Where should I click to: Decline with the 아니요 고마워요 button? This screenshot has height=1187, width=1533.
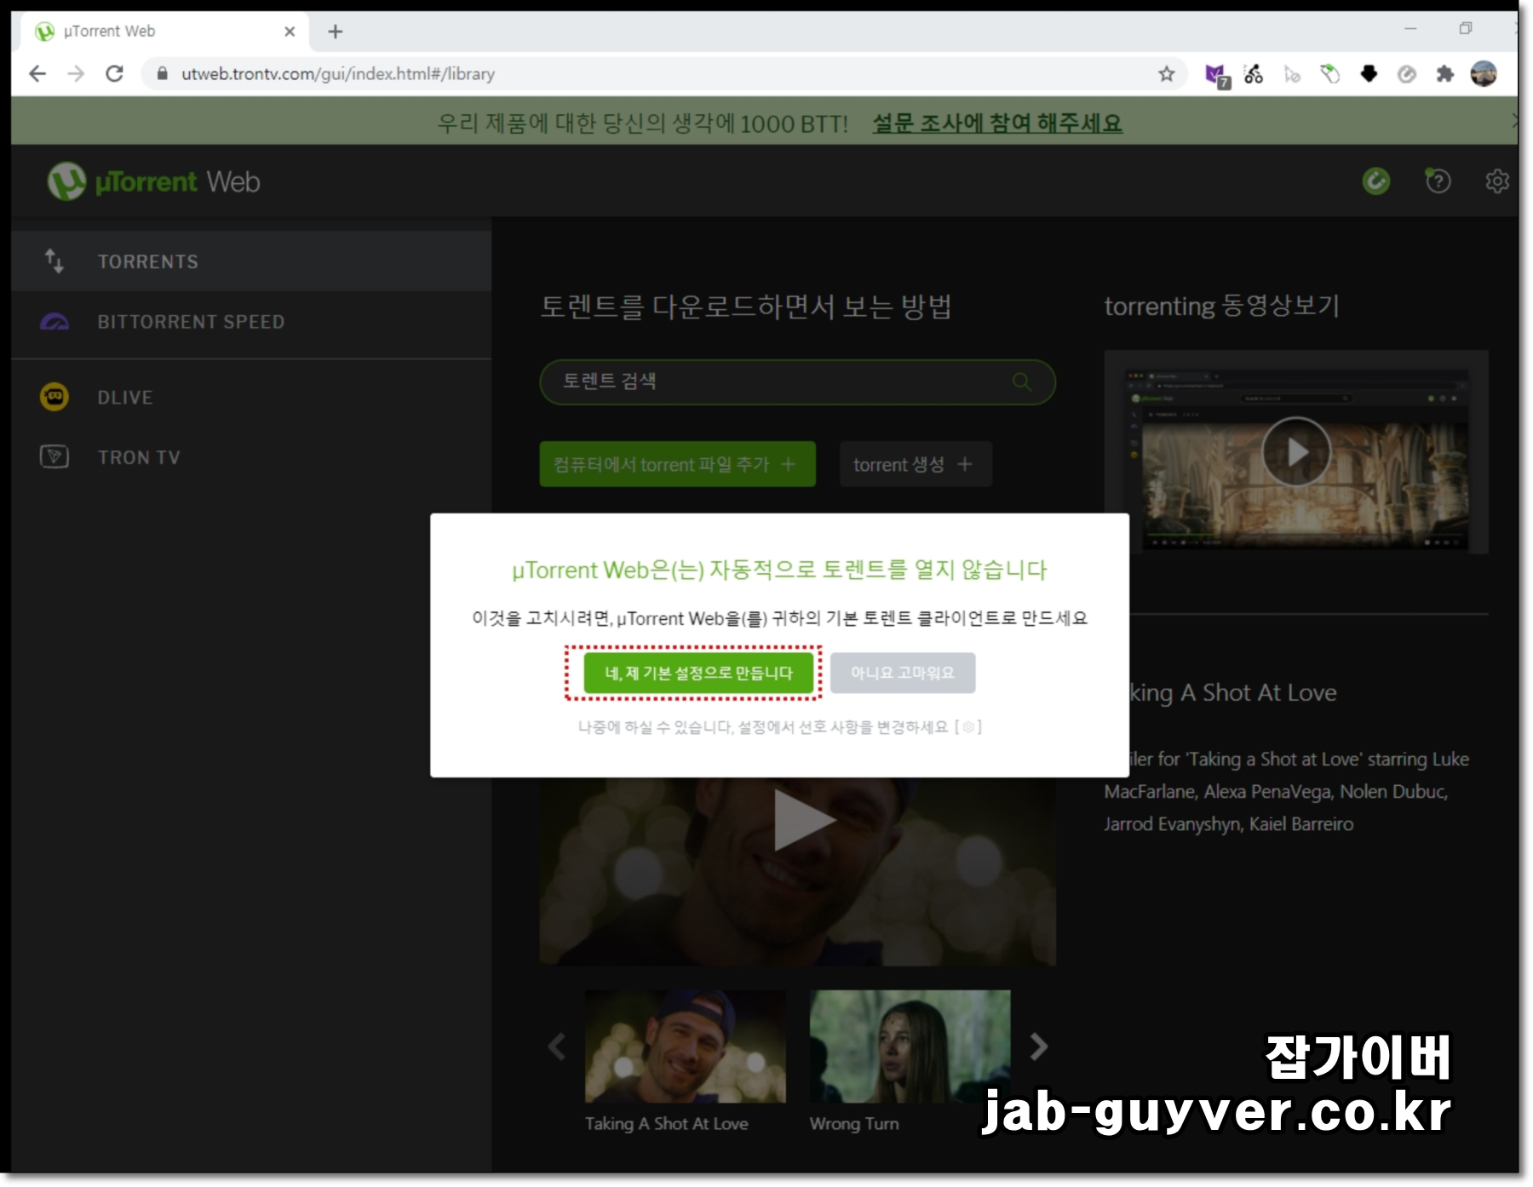click(x=903, y=673)
